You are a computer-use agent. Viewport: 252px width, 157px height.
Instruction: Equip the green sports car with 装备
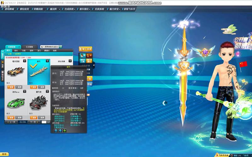11,117
